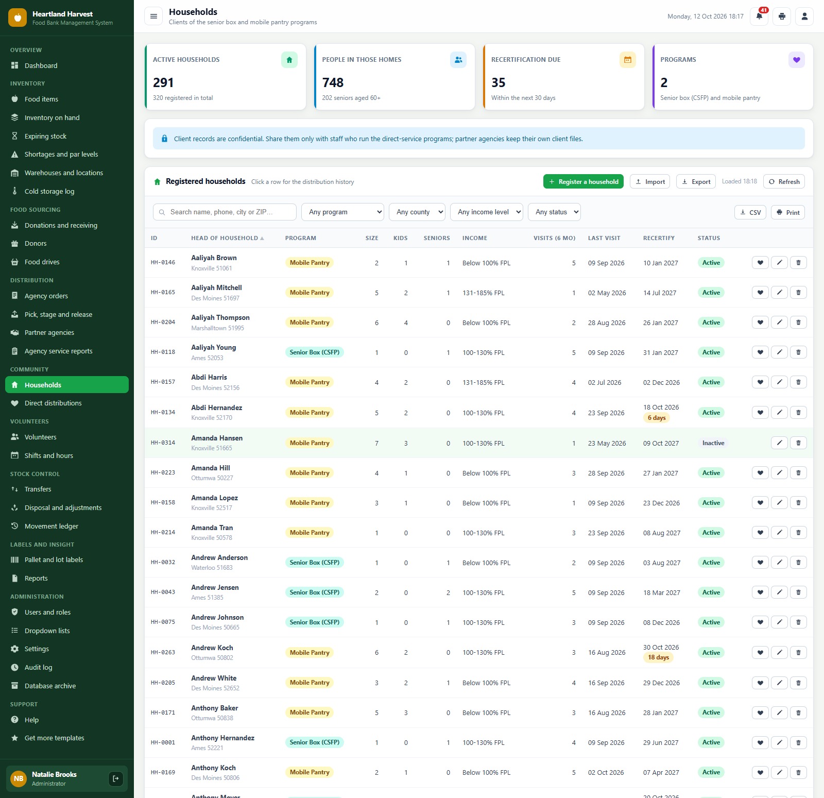The image size is (824, 798).
Task: Click the logout icon beside Natalie Brooks
Action: tap(116, 778)
